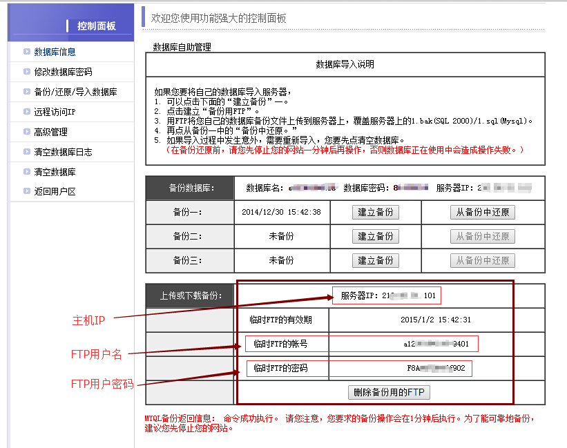This screenshot has width=567, height=448.
Task: Click the bullet icon beside 清空数据库日志
Action: (27, 151)
